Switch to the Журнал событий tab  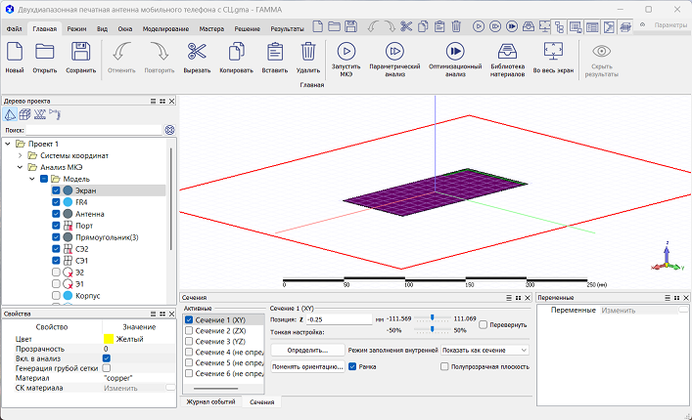(x=210, y=401)
